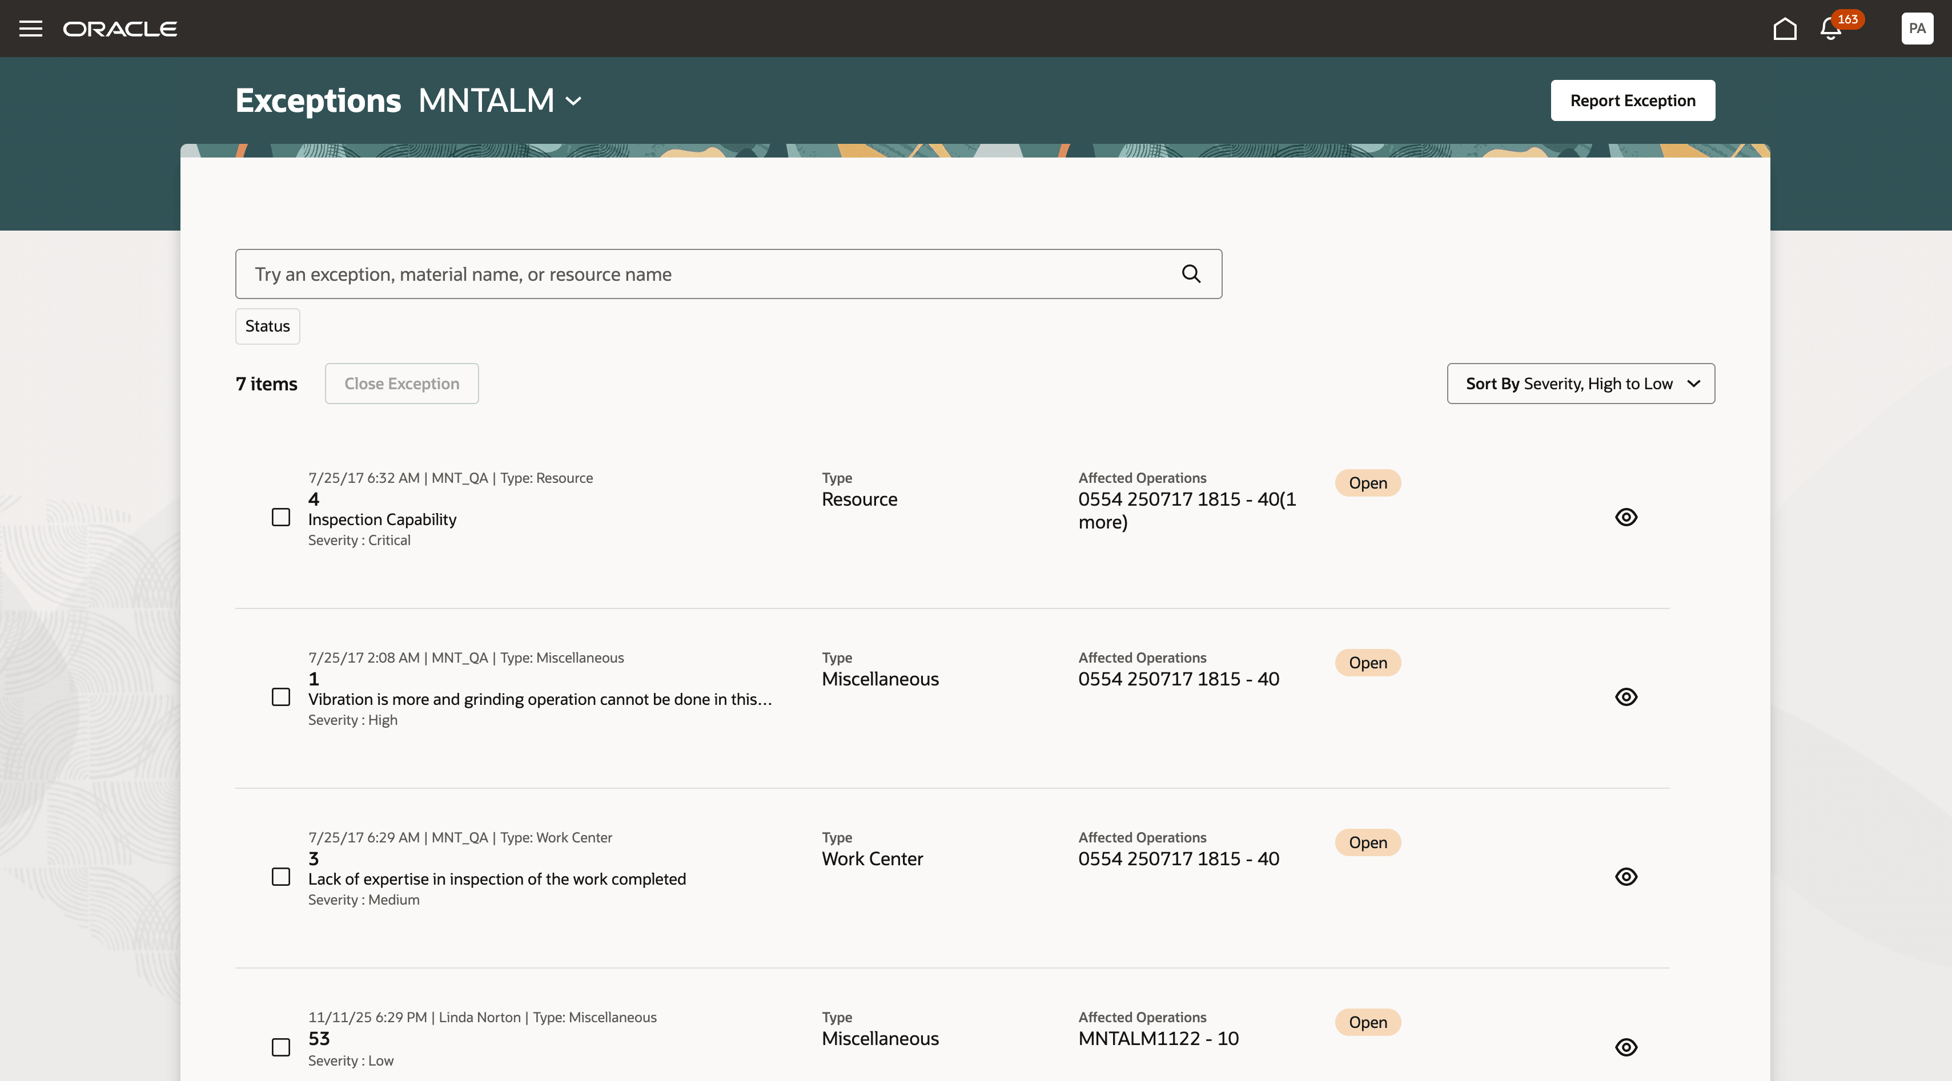Open the navigation hamburger menu
Viewport: 1952px width, 1081px height.
30,28
